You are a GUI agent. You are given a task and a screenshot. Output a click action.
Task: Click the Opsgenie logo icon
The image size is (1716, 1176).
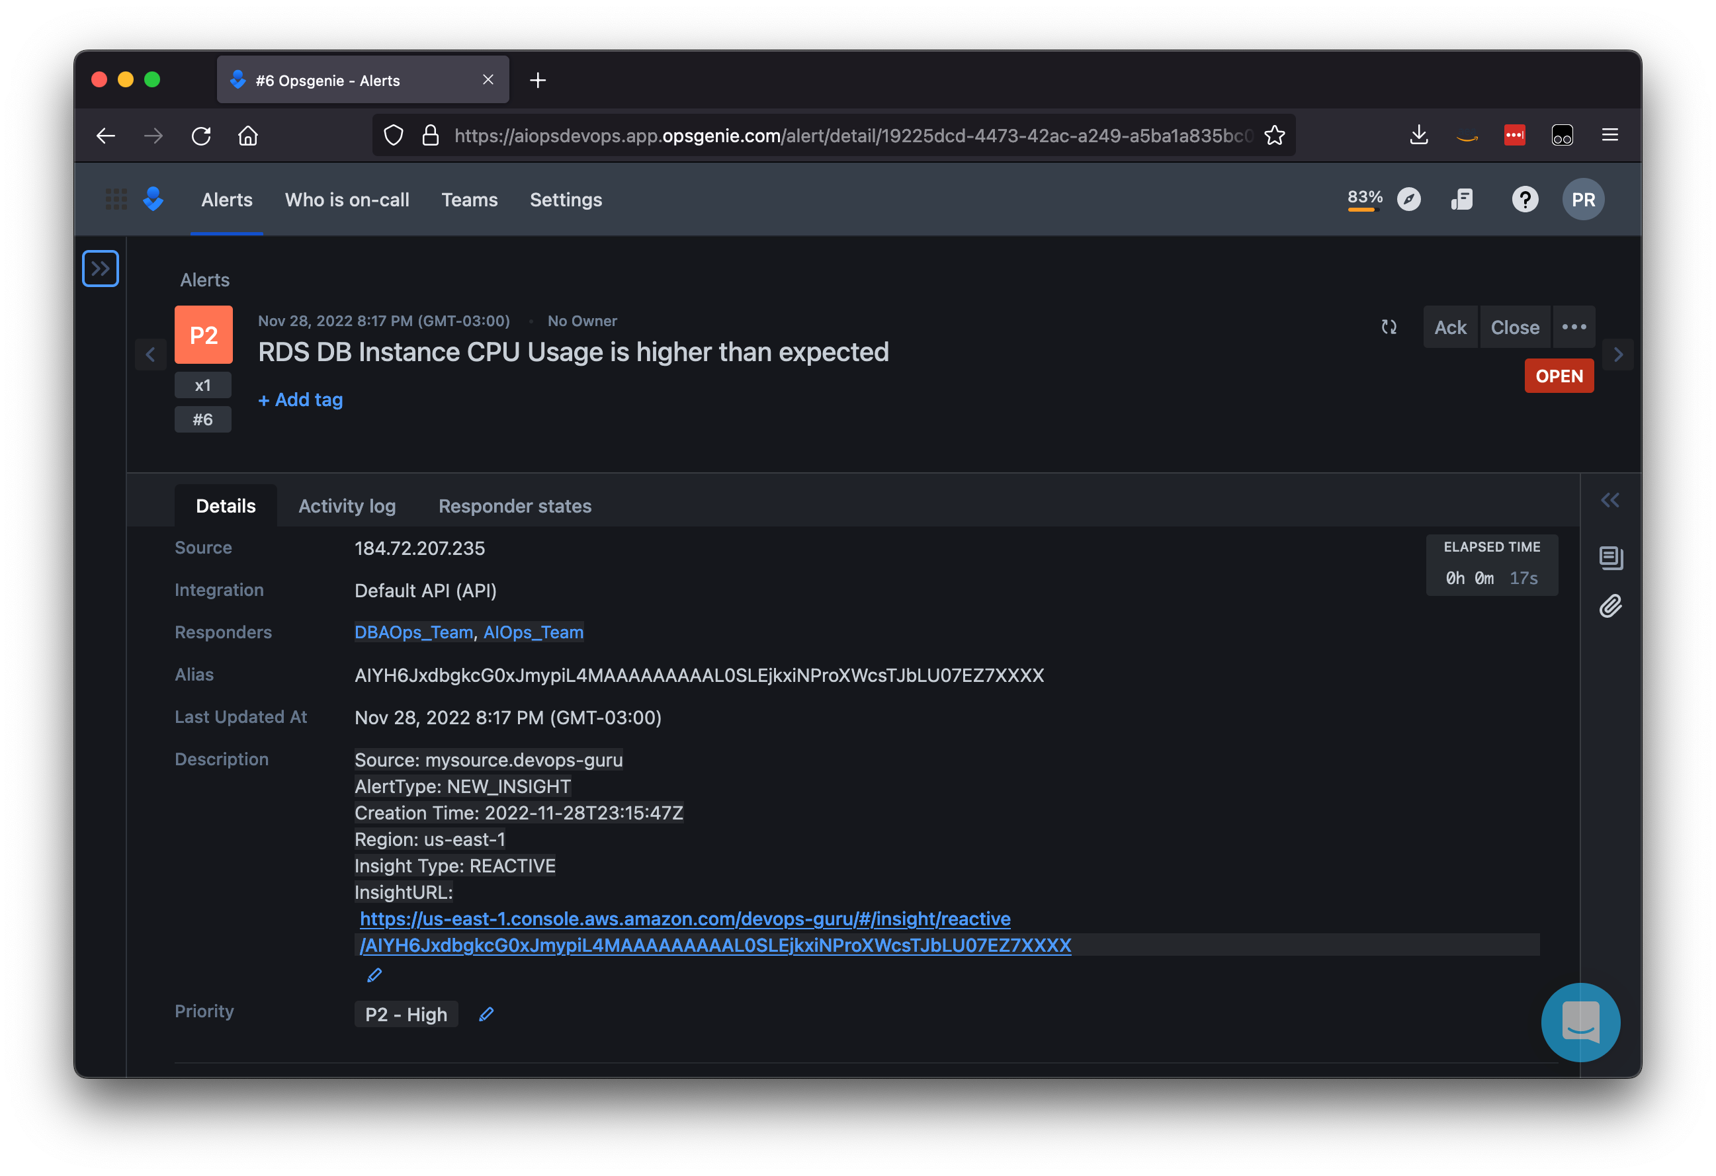click(x=153, y=199)
